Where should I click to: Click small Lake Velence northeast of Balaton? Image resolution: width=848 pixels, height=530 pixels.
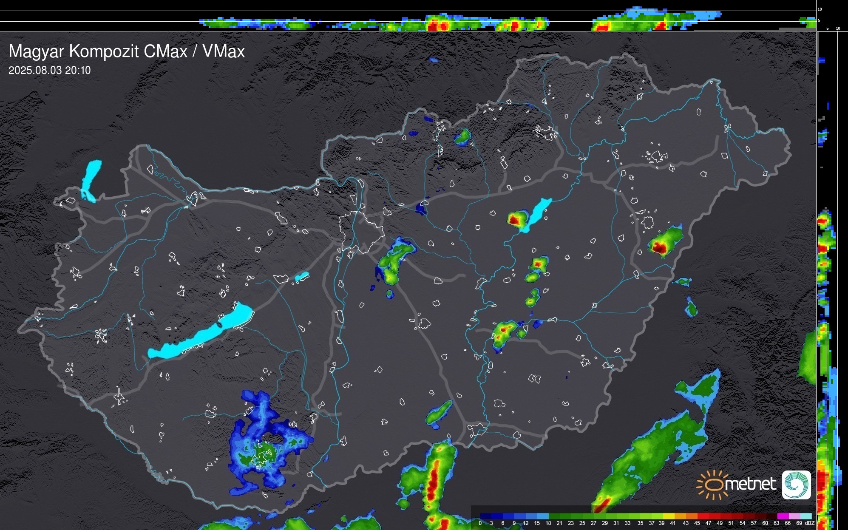coord(302,277)
